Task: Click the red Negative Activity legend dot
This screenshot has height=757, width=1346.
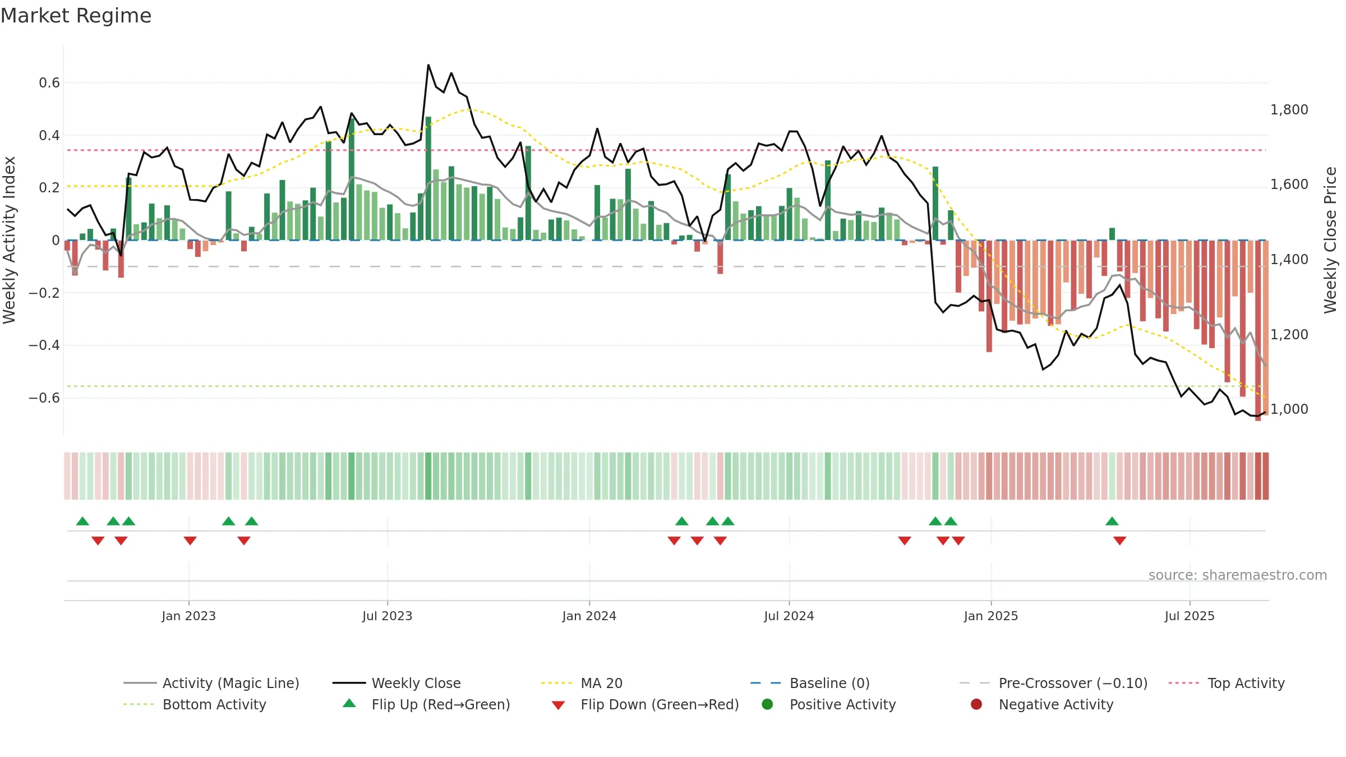Action: tap(976, 704)
